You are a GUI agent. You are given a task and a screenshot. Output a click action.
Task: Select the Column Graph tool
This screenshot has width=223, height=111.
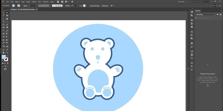[x=7, y=46]
